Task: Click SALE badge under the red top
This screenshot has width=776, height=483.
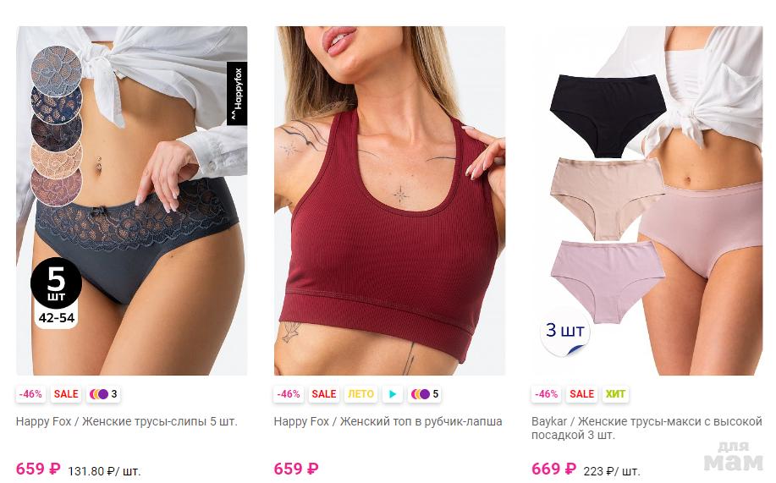Action: 323,394
